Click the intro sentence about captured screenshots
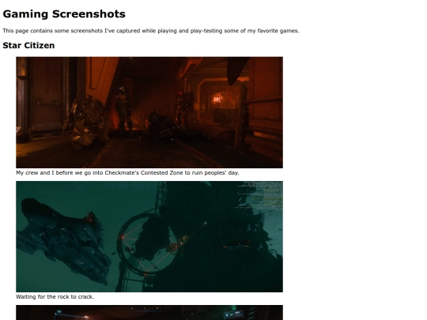 (x=151, y=31)
